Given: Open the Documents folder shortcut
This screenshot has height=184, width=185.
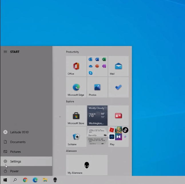Looking at the screenshot, I should pyautogui.click(x=26, y=142).
